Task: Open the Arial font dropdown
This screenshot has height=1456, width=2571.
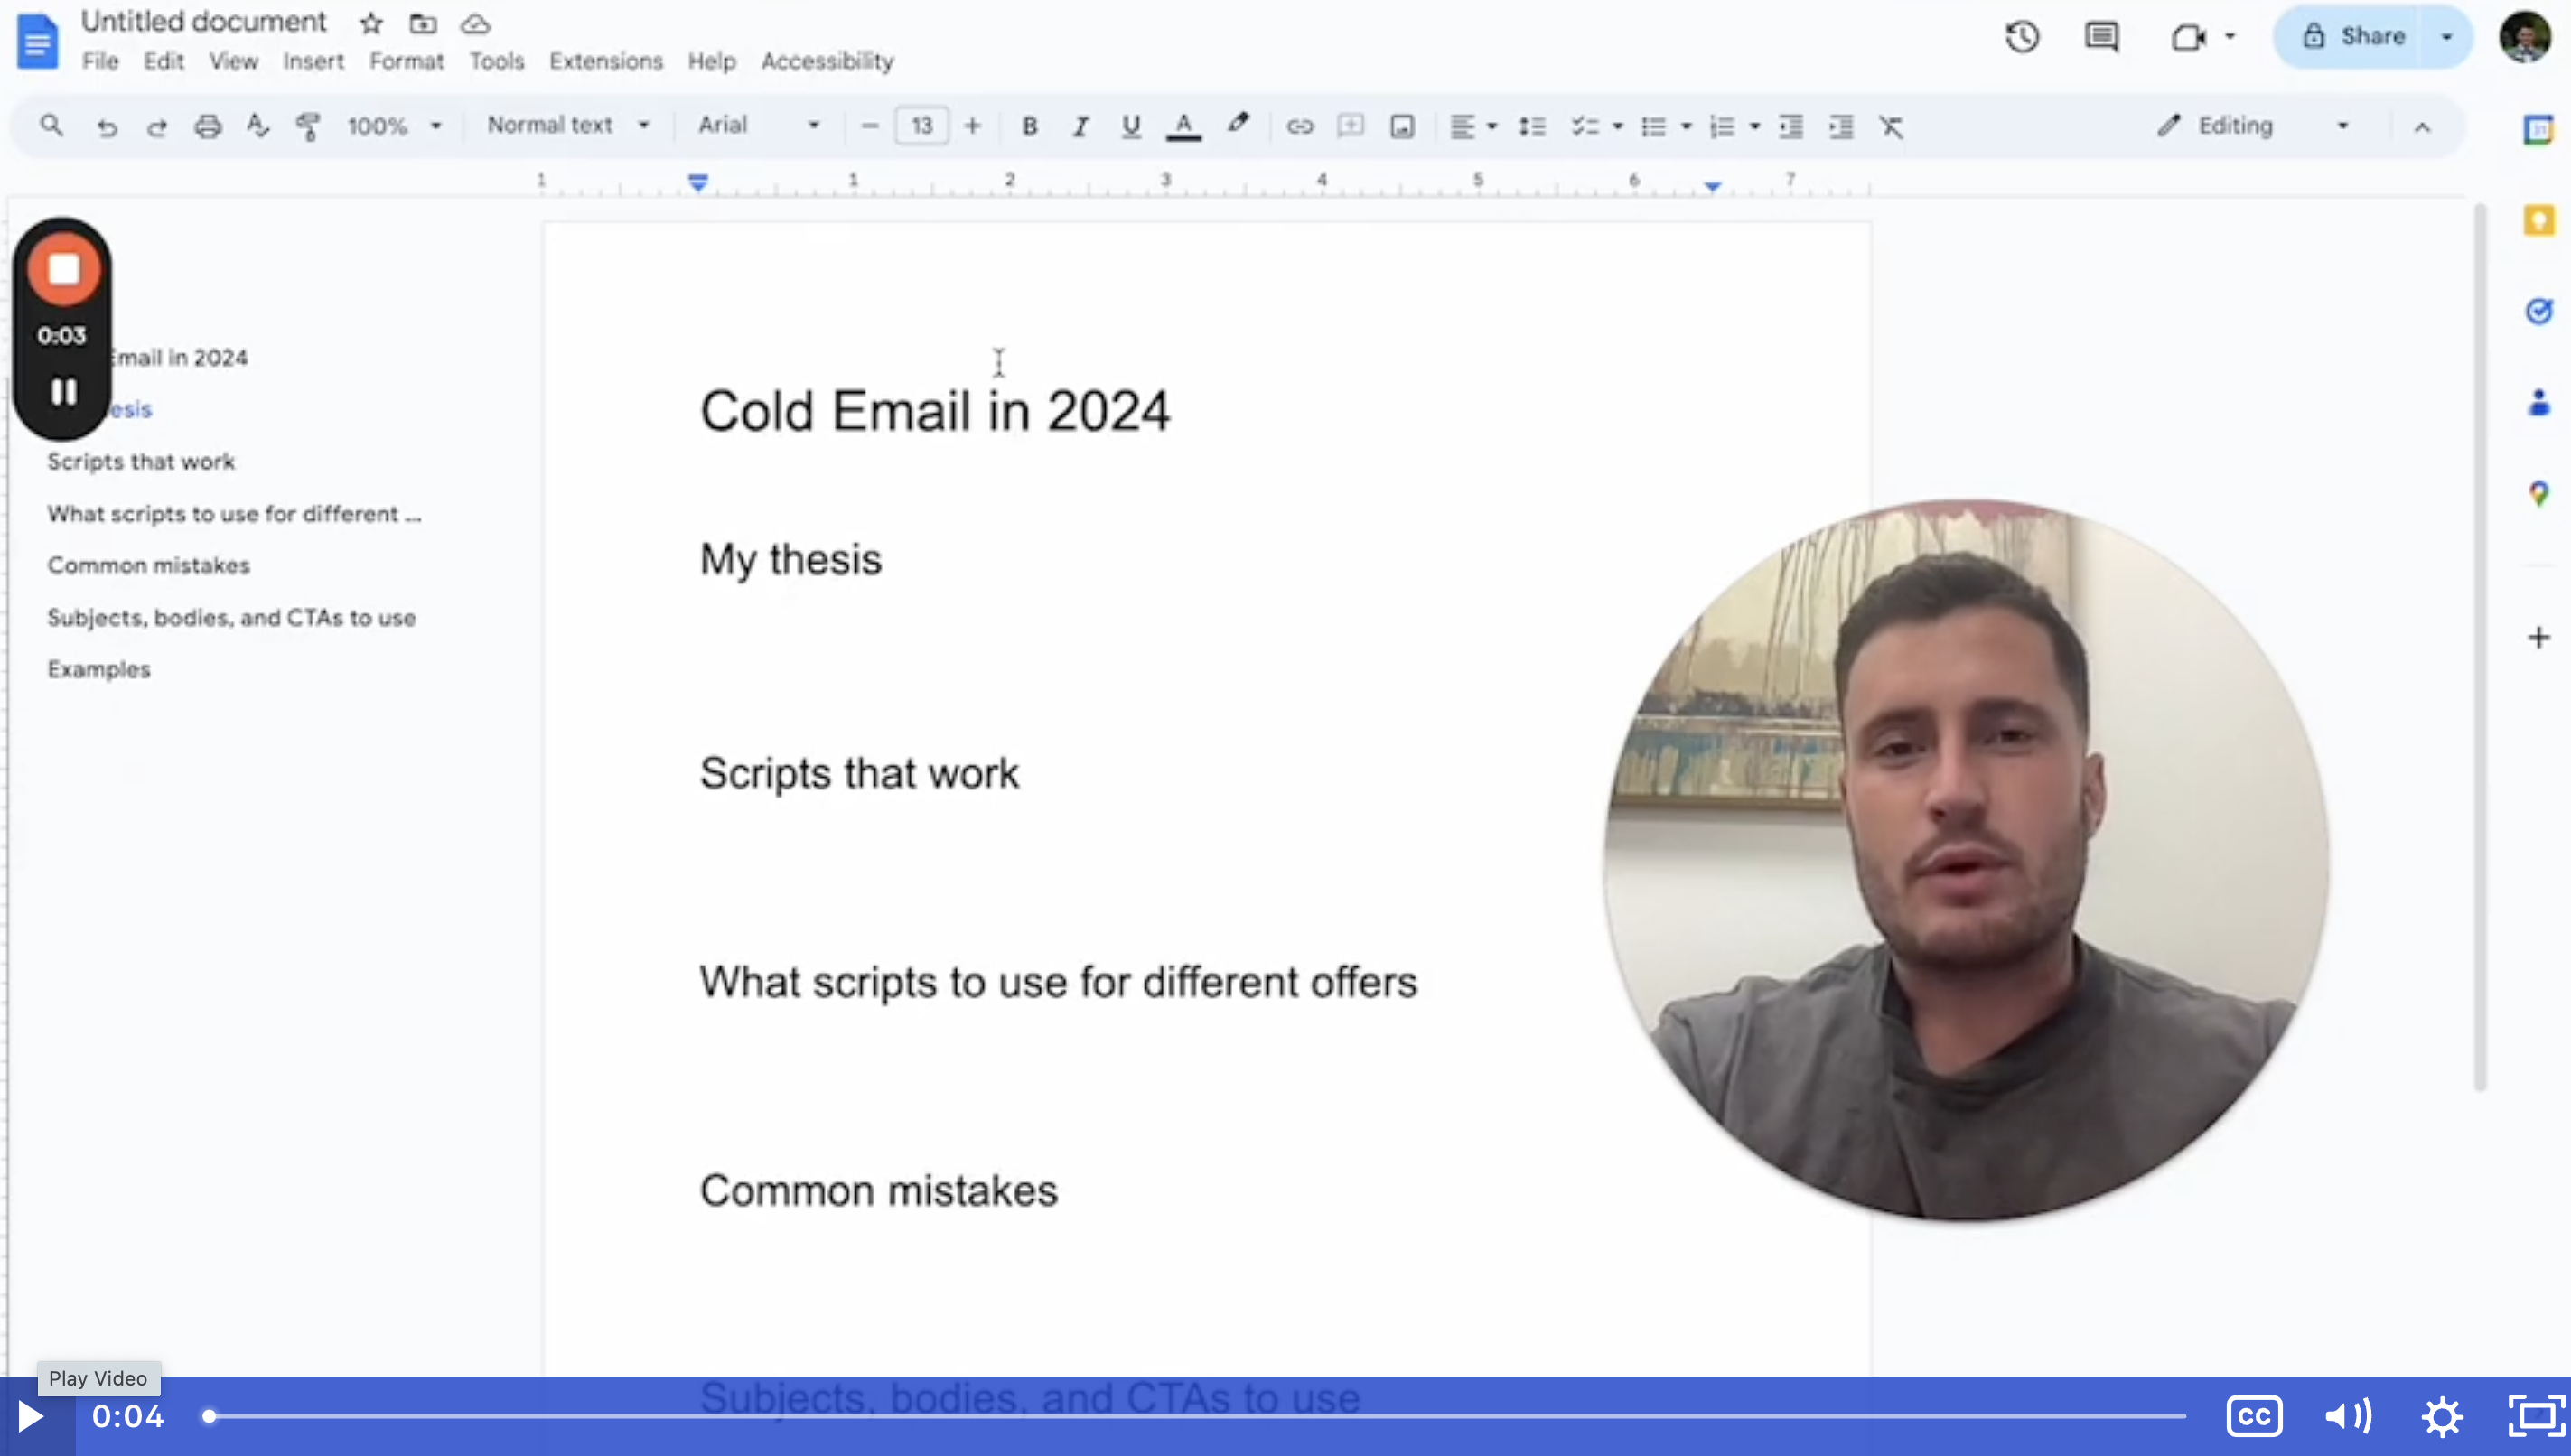Action: coord(758,125)
